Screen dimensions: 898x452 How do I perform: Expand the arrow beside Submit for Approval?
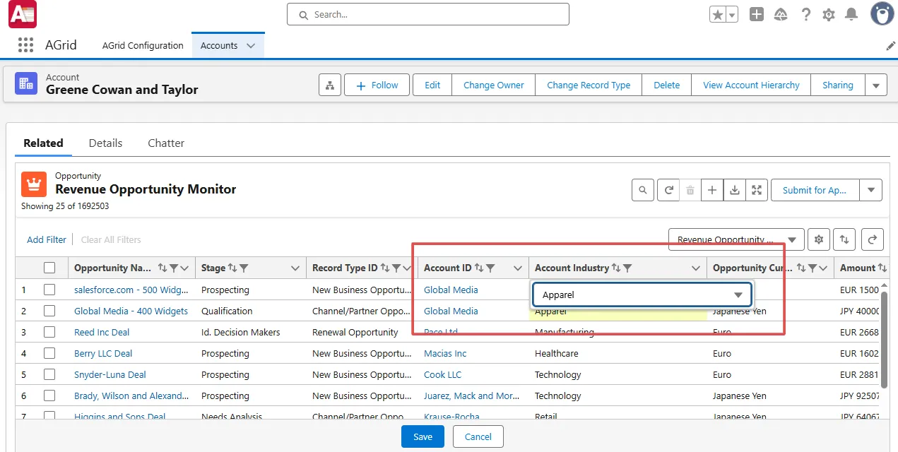tap(871, 190)
